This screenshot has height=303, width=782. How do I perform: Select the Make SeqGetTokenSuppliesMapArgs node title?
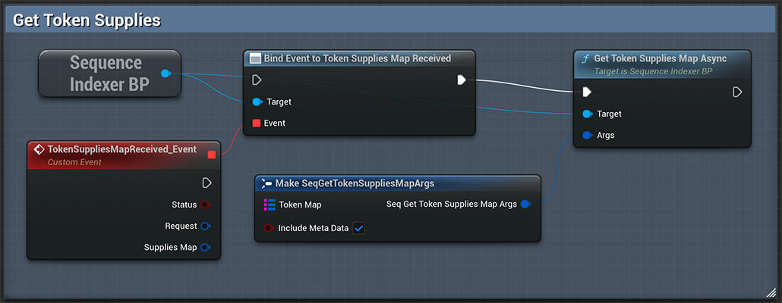(x=354, y=183)
